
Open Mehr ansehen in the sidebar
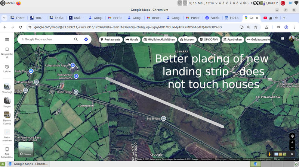coord(7,134)
